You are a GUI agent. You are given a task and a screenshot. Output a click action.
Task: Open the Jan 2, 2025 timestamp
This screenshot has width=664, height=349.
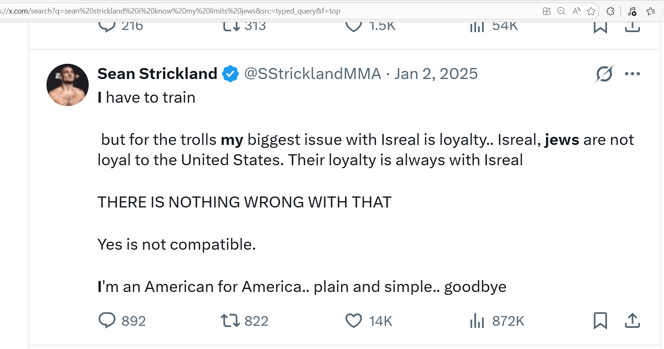pos(436,74)
